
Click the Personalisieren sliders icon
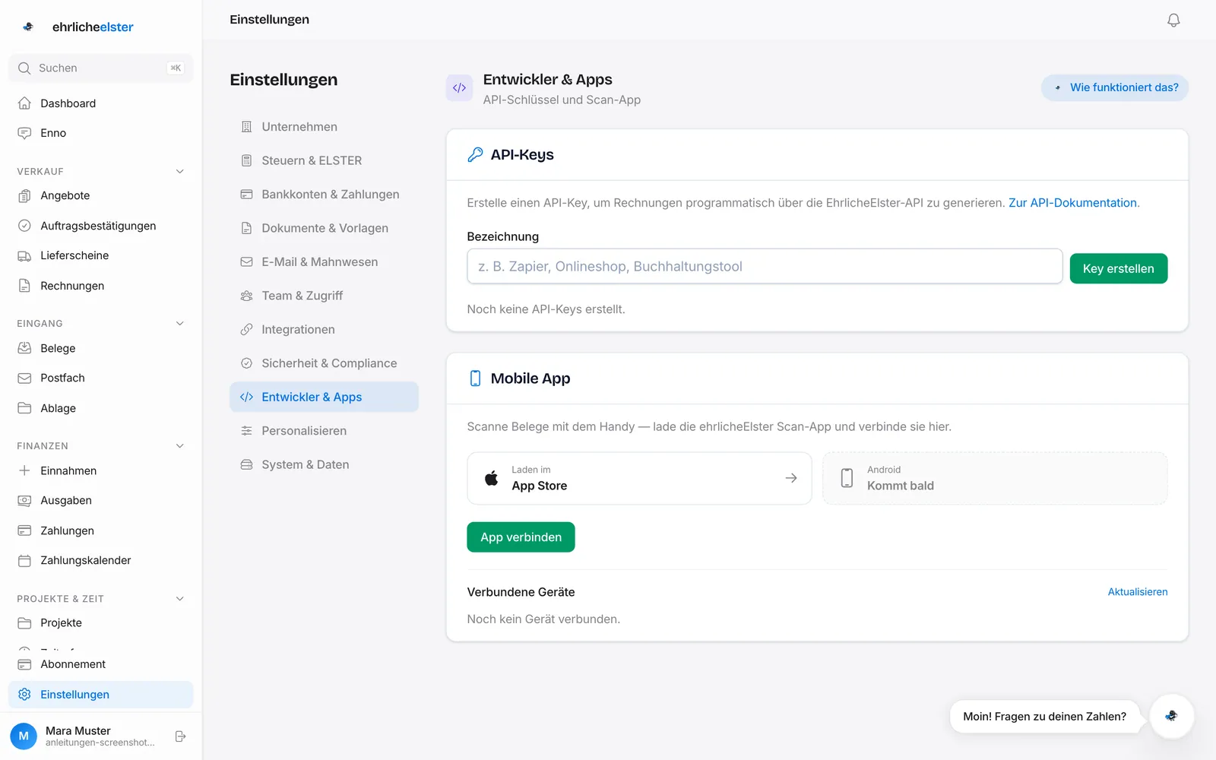(246, 431)
